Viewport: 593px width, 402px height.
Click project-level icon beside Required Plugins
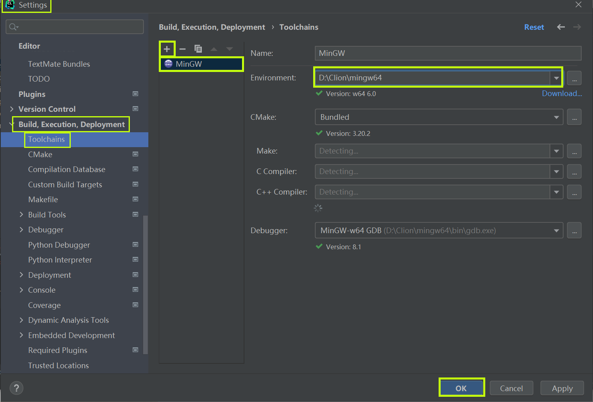(135, 350)
